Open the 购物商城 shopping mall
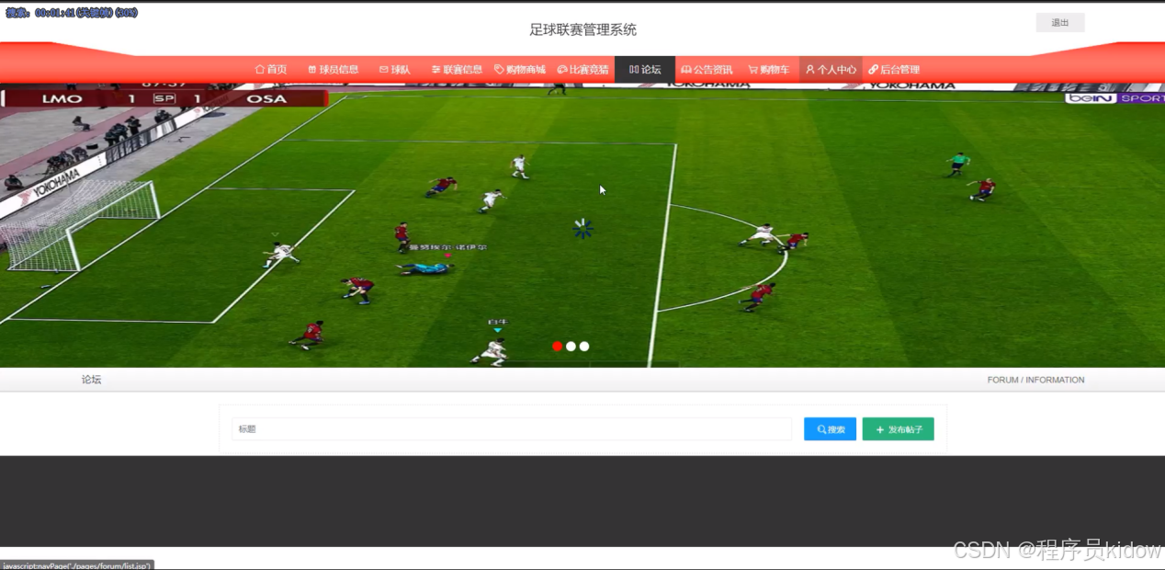 point(520,69)
